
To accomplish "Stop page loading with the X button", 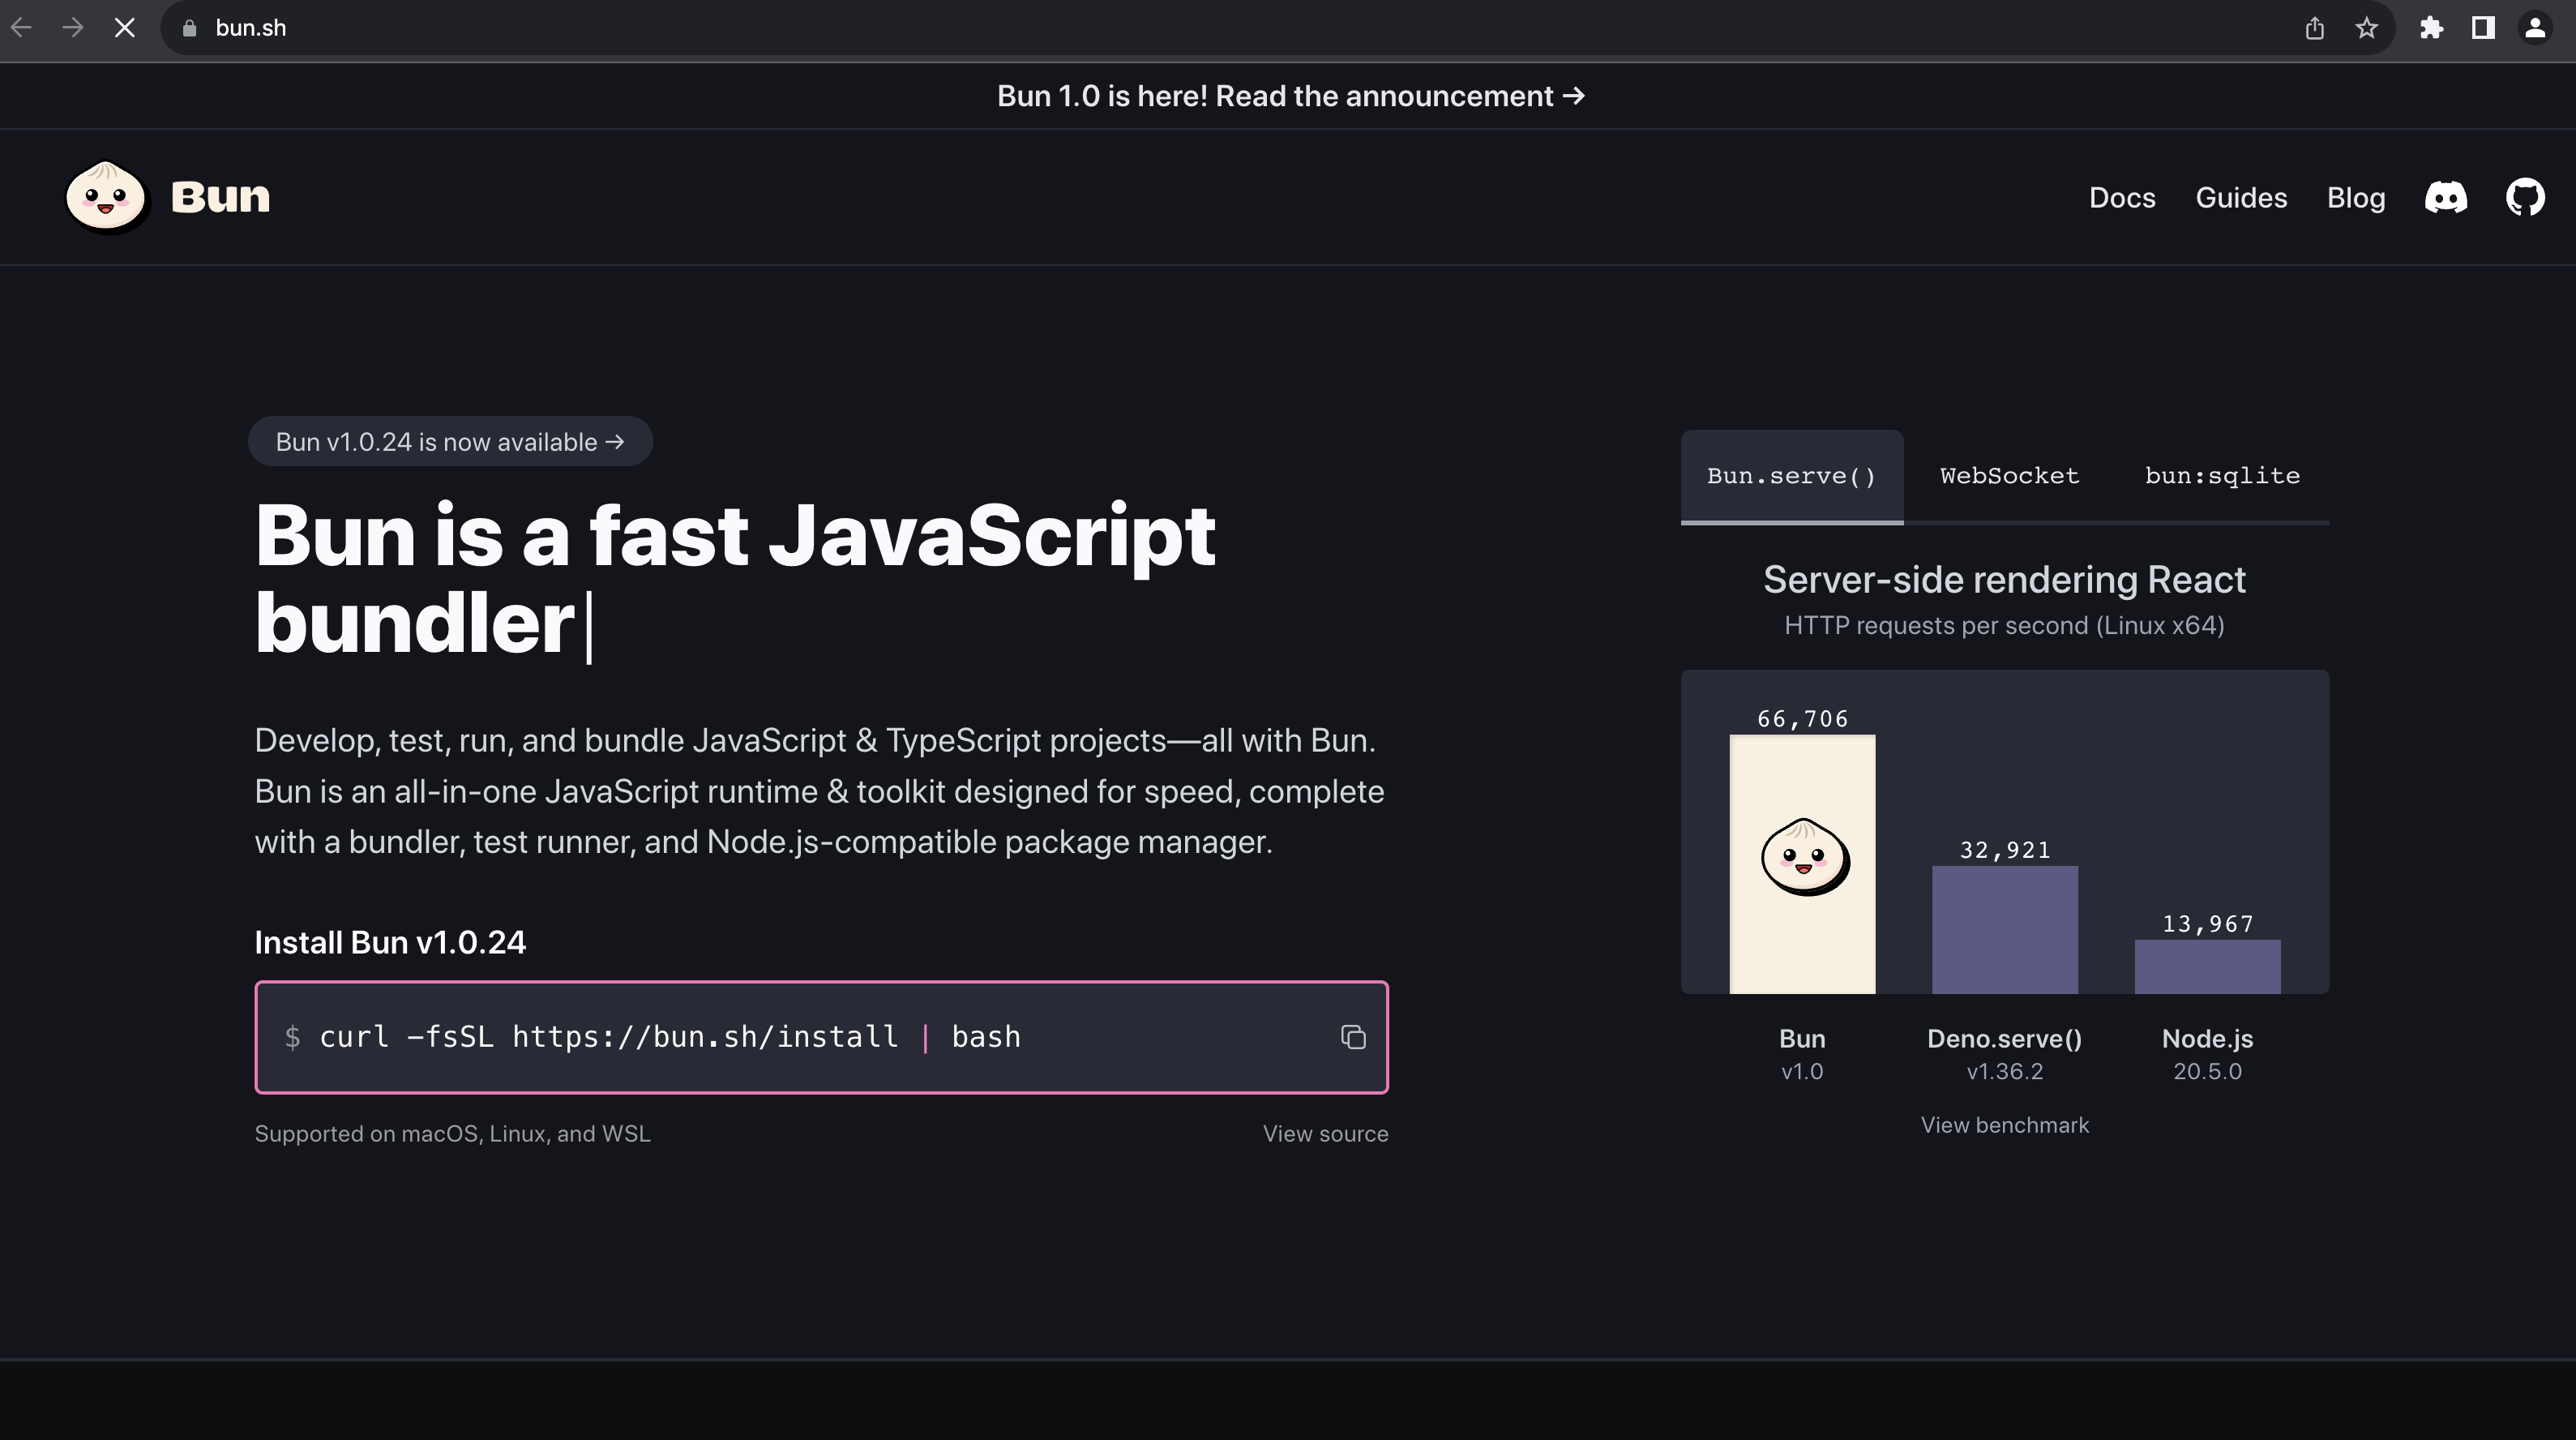I will pos(125,28).
